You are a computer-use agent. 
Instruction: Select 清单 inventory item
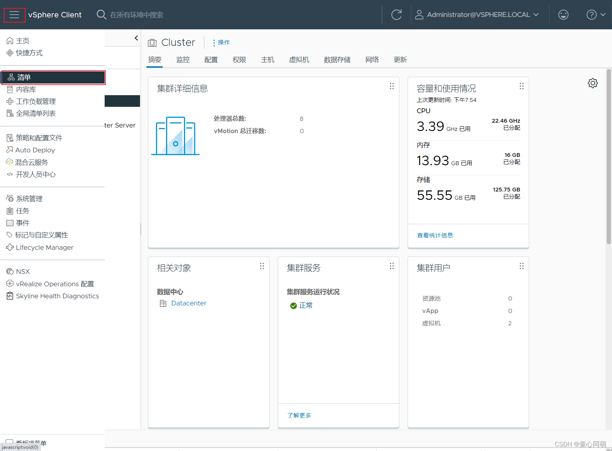pyautogui.click(x=53, y=77)
